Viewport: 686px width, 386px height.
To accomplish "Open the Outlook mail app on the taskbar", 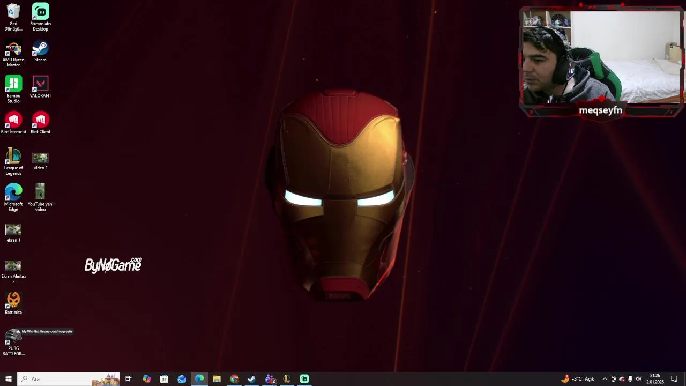I will pos(182,379).
